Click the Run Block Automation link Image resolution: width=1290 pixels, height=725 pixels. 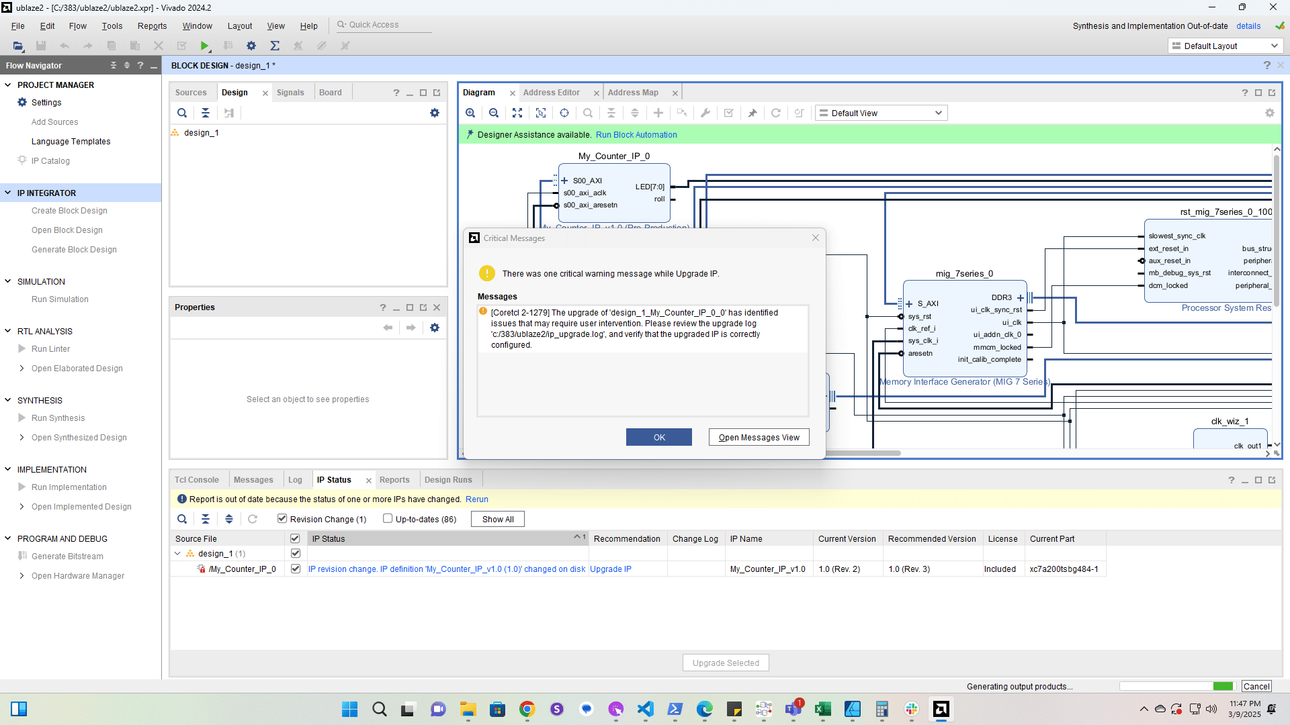point(636,134)
